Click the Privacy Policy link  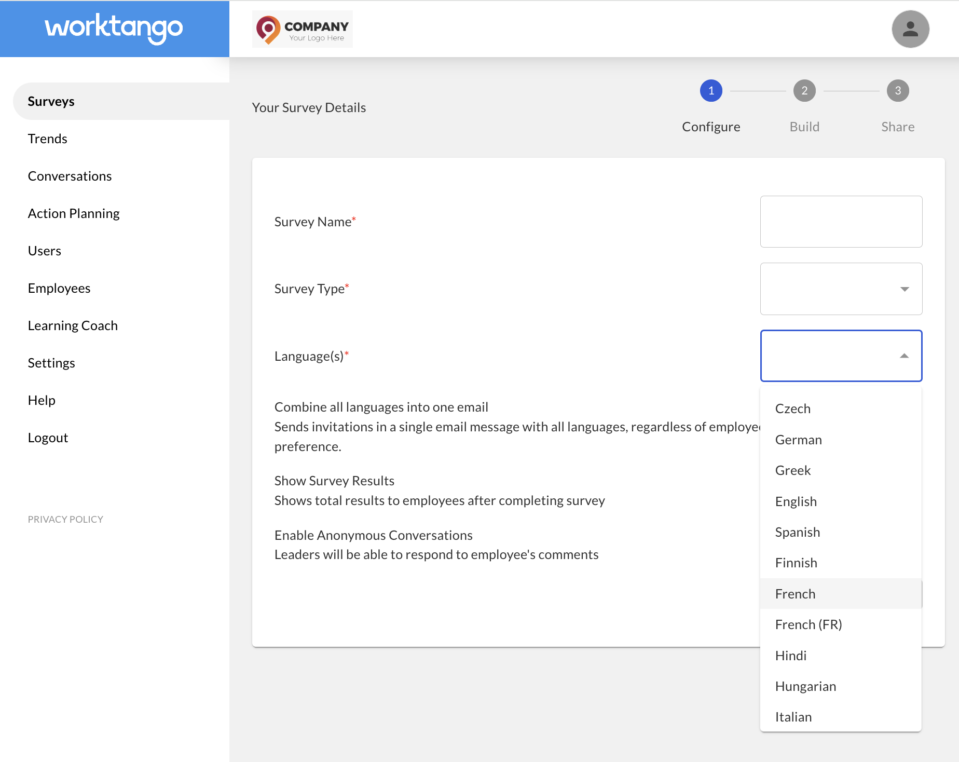tap(65, 519)
